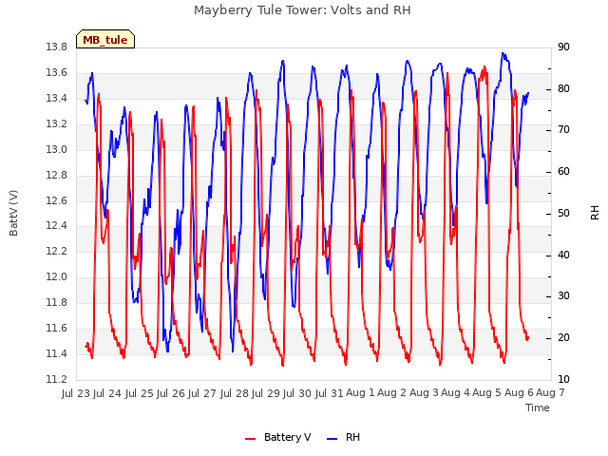Click the 12.8 left axis value

pyautogui.click(x=57, y=175)
